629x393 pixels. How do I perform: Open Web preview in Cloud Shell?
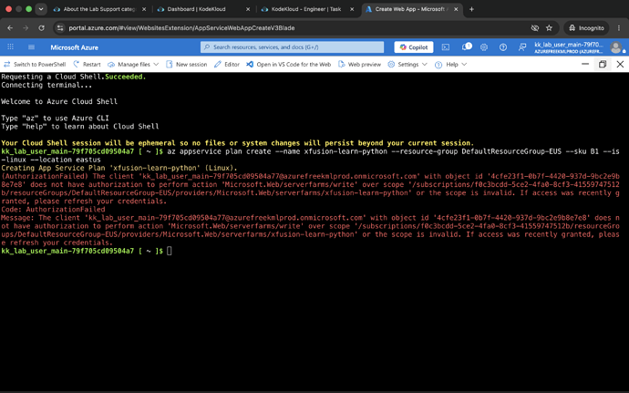[x=359, y=64]
